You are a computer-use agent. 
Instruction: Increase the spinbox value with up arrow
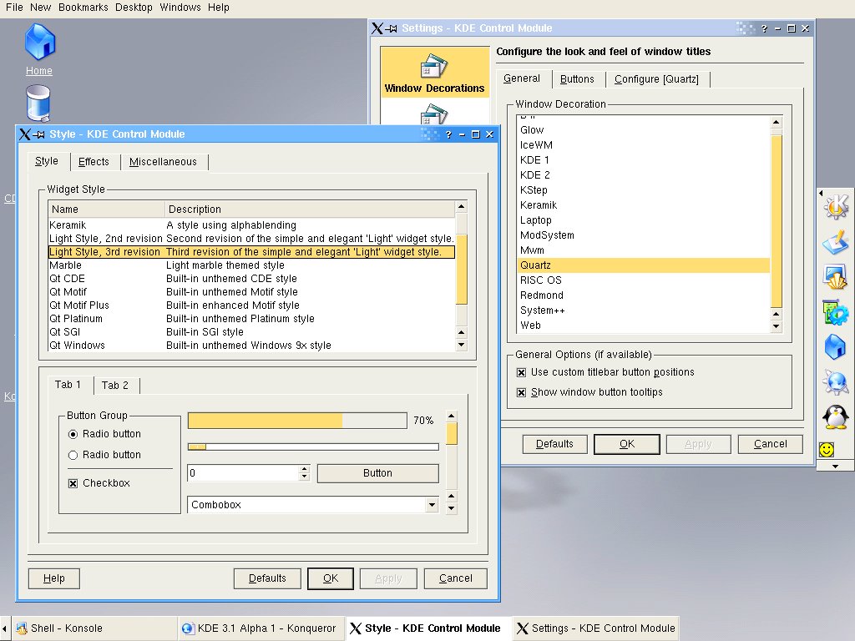304,469
